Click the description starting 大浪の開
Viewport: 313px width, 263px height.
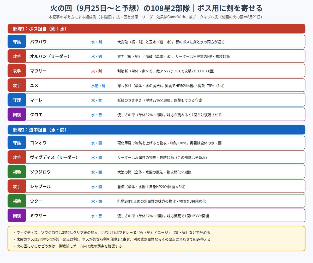point(154,172)
